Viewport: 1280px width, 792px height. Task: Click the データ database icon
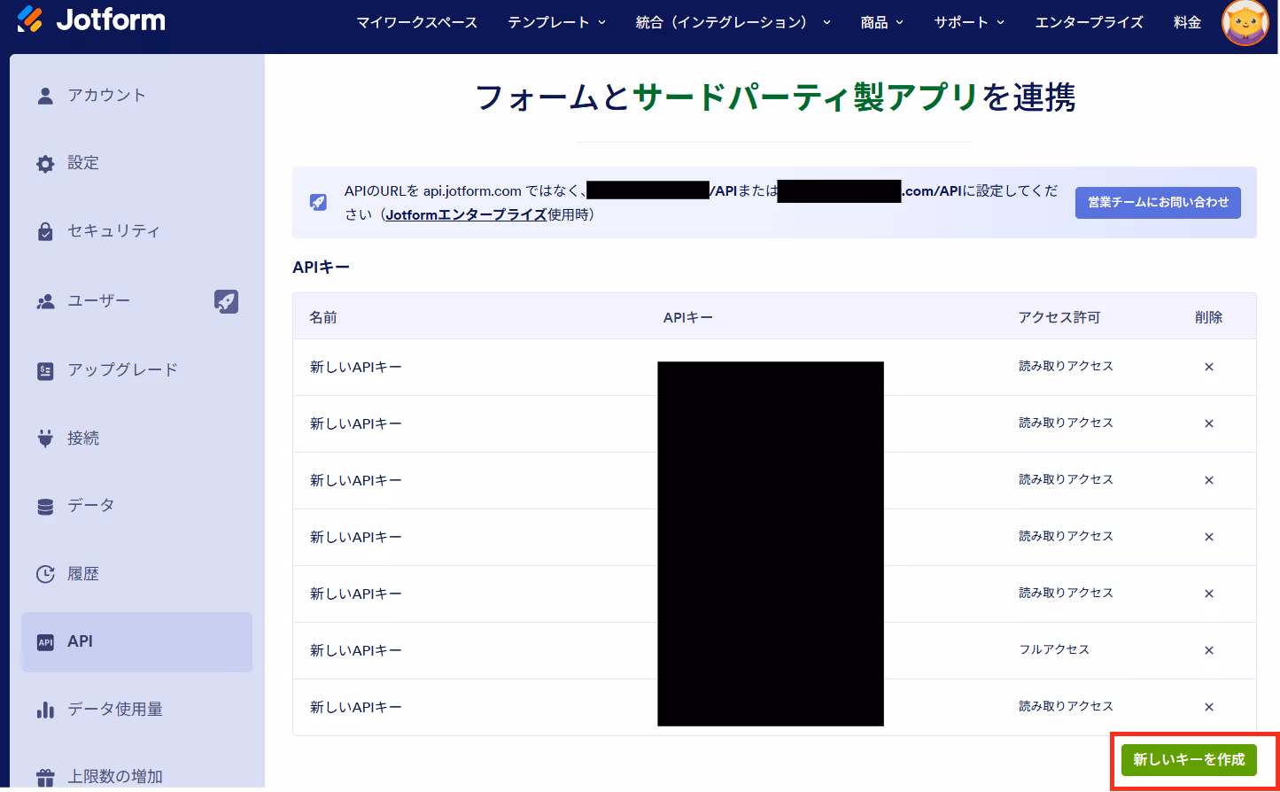[45, 506]
